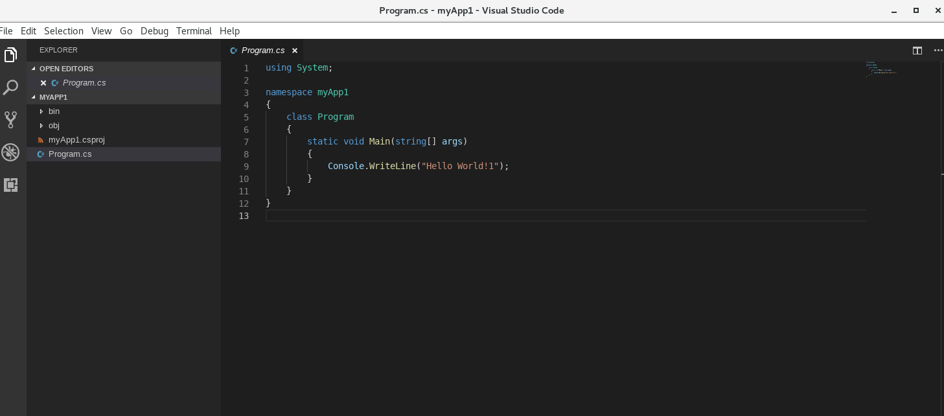Select Program.cs entry under Open Editors
The image size is (944, 416).
pyautogui.click(x=124, y=83)
